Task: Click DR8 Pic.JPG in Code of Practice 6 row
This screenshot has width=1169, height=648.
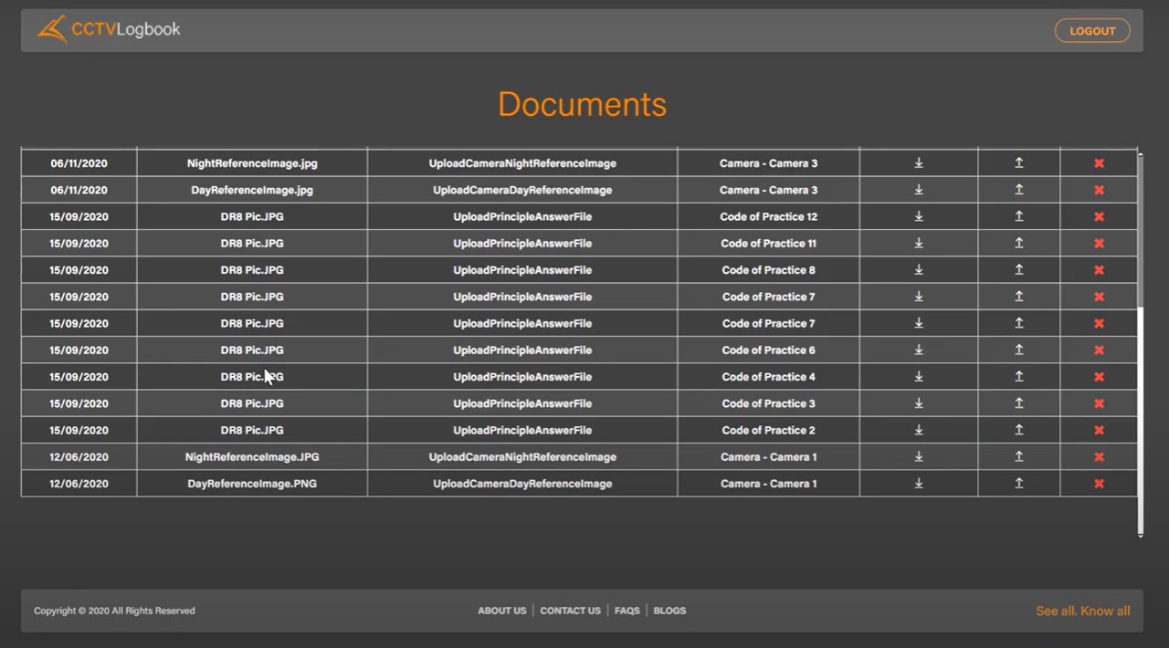Action: (x=252, y=350)
